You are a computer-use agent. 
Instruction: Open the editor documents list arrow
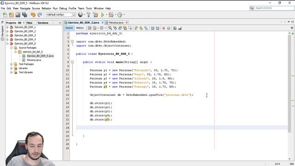point(289,22)
